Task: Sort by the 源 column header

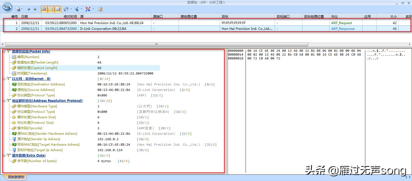Action: pyautogui.click(x=115, y=16)
